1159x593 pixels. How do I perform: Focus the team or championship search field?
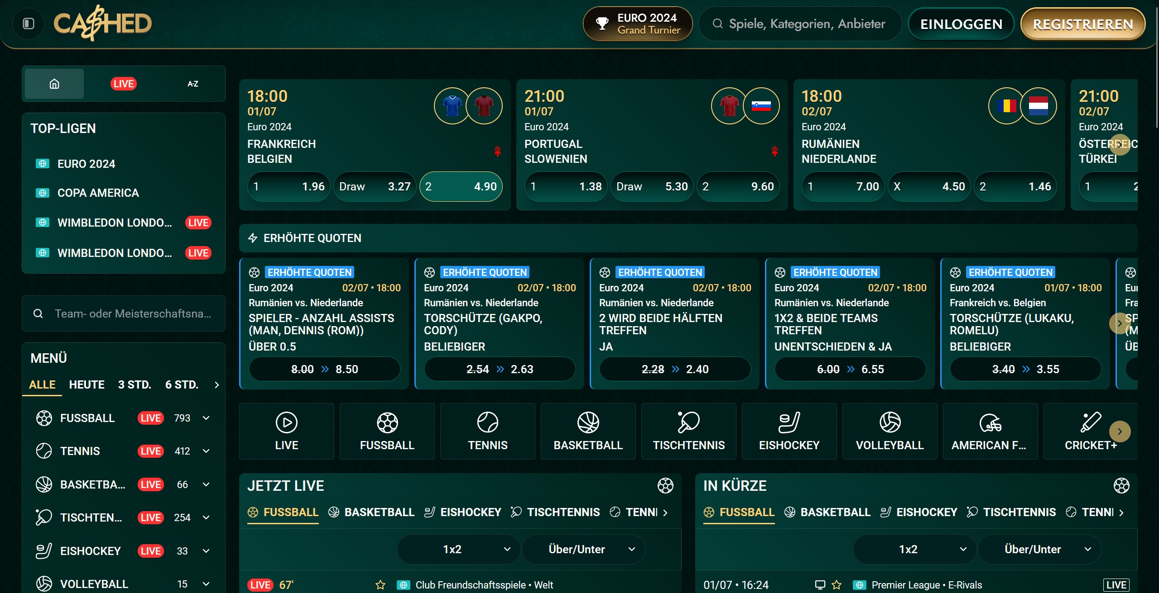[131, 313]
